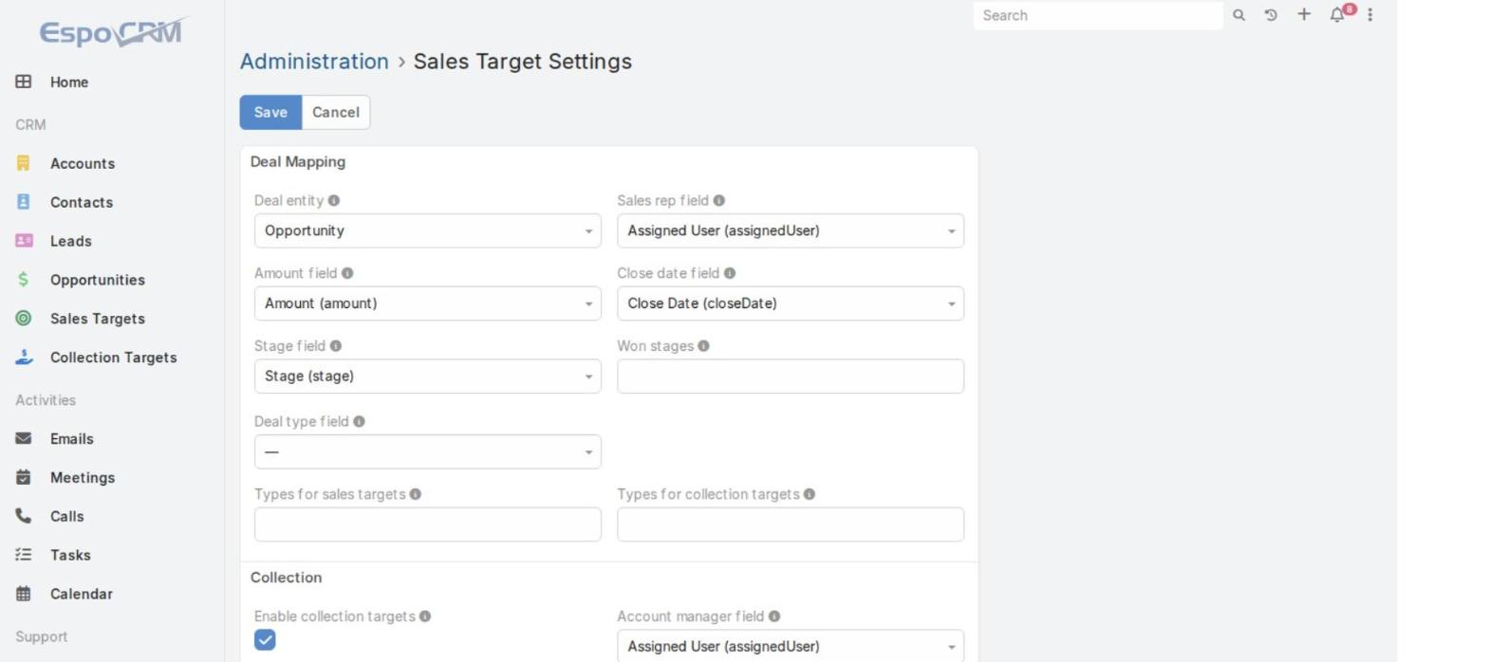Click info icon beside Account manager field
The height and width of the screenshot is (662, 1488).
tap(774, 616)
